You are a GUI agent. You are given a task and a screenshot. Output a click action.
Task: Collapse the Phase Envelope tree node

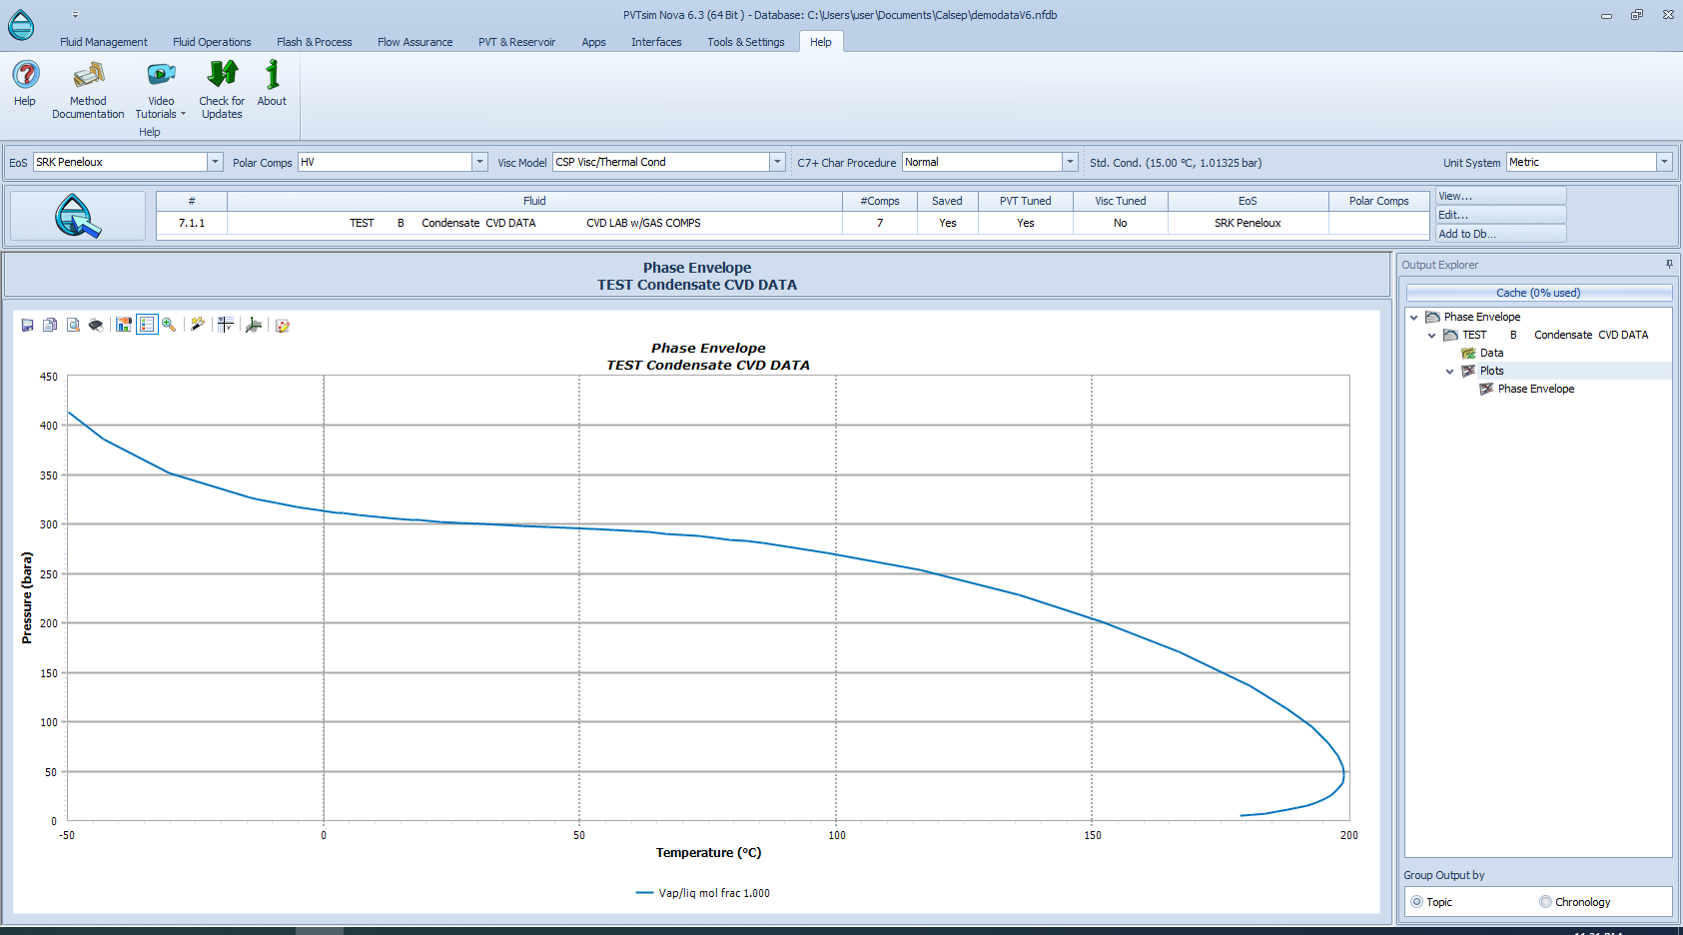1414,317
